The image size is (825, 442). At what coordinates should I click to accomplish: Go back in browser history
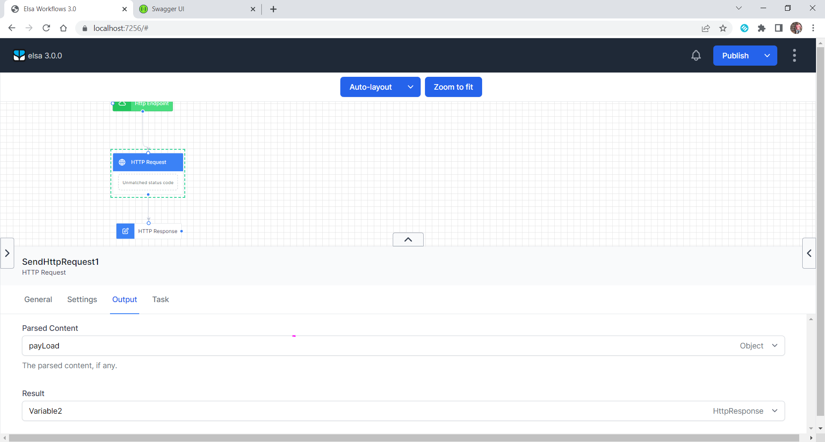(12, 28)
